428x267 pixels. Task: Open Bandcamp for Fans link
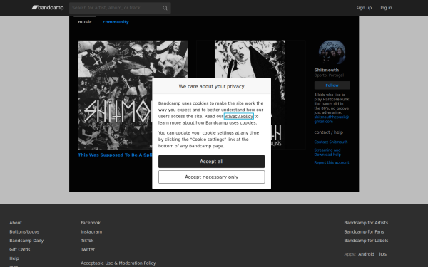364,232
